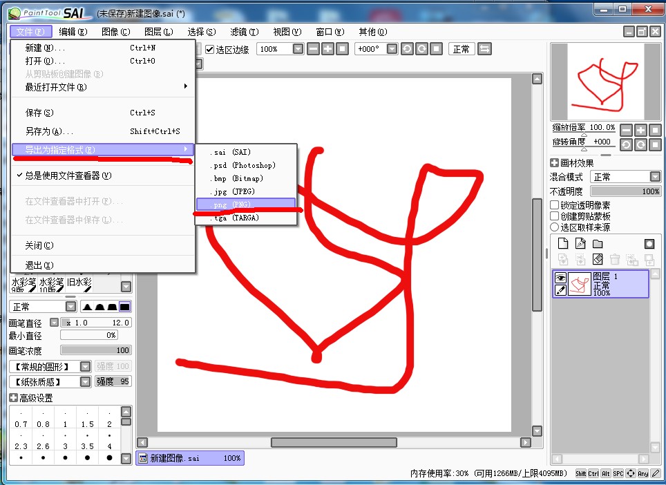Open the 【纸张质感】 texture dropdown

tap(86, 382)
